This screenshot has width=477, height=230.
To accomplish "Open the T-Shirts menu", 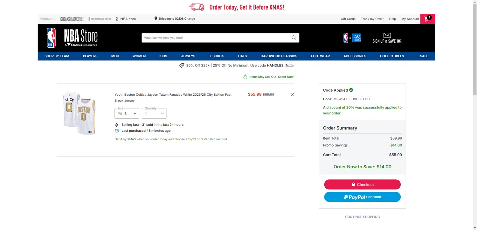I will [x=217, y=56].
